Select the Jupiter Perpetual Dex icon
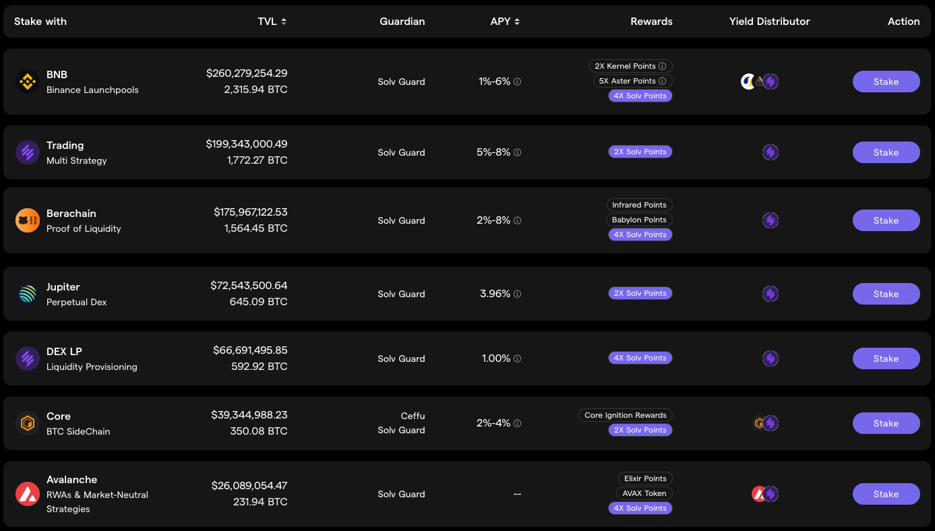Viewport: 935px width, 531px height. tap(27, 294)
